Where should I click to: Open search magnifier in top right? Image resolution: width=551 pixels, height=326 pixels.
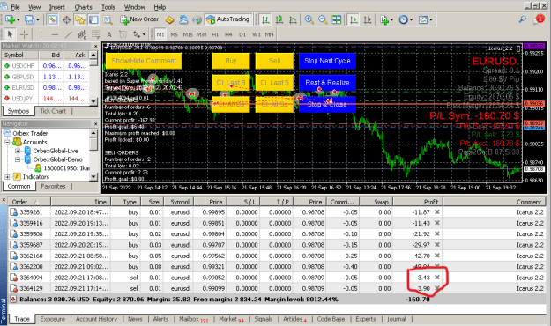click(x=523, y=19)
